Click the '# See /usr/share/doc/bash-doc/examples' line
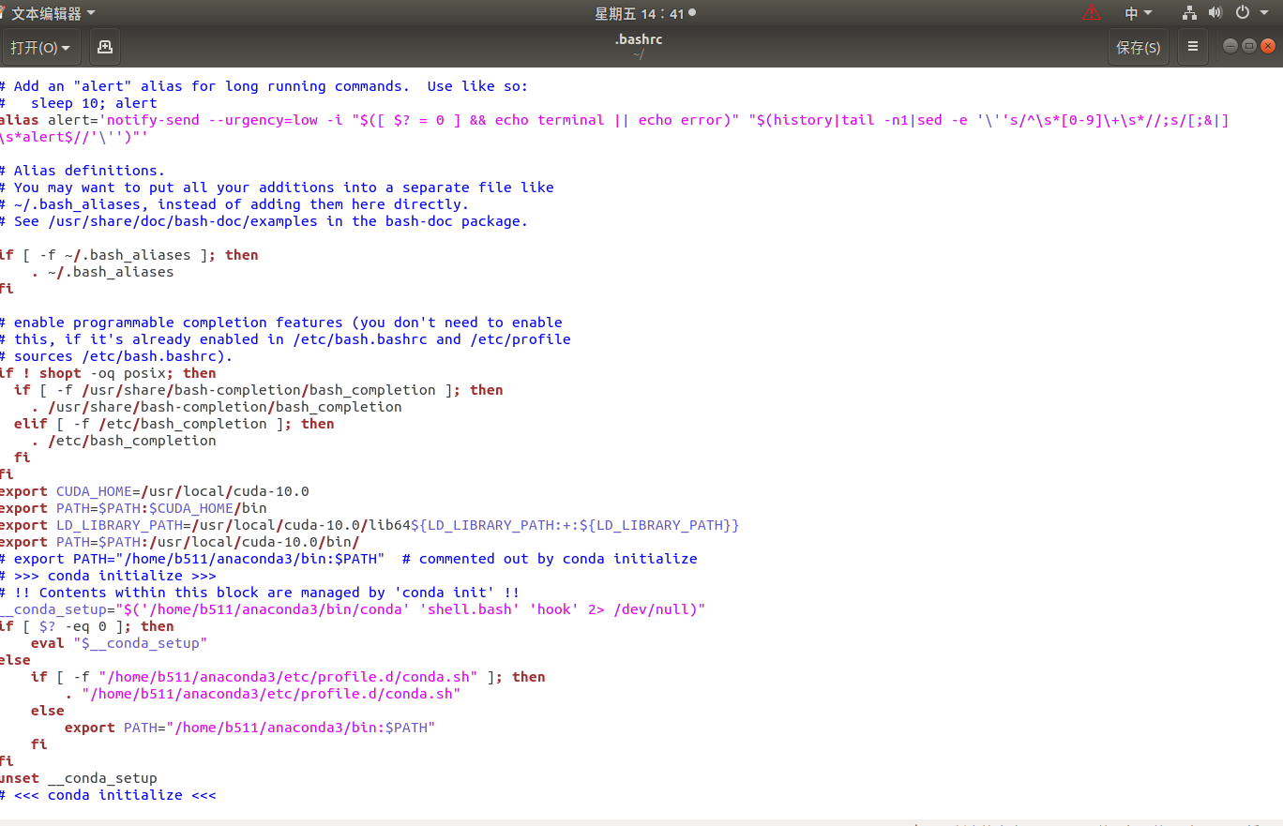1283x826 pixels. pos(264,221)
